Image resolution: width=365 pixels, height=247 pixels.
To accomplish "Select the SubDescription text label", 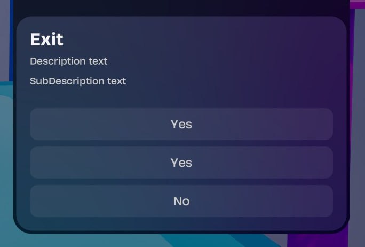I will click(x=78, y=81).
